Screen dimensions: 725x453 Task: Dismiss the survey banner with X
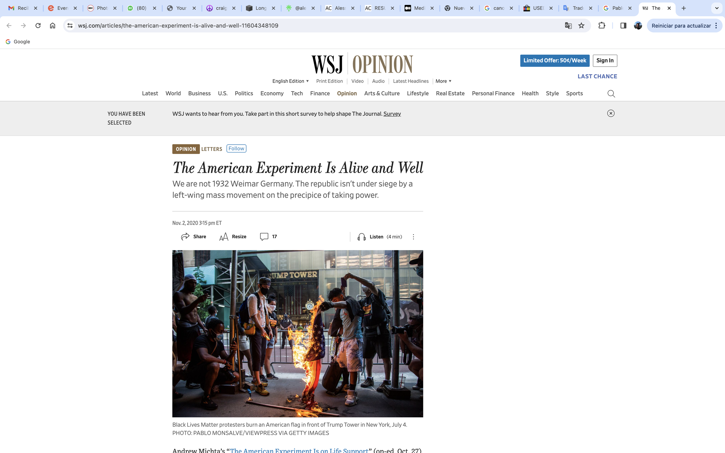610,113
